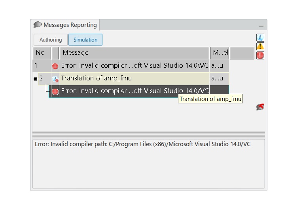Select the first error message row

pyautogui.click(x=134, y=66)
